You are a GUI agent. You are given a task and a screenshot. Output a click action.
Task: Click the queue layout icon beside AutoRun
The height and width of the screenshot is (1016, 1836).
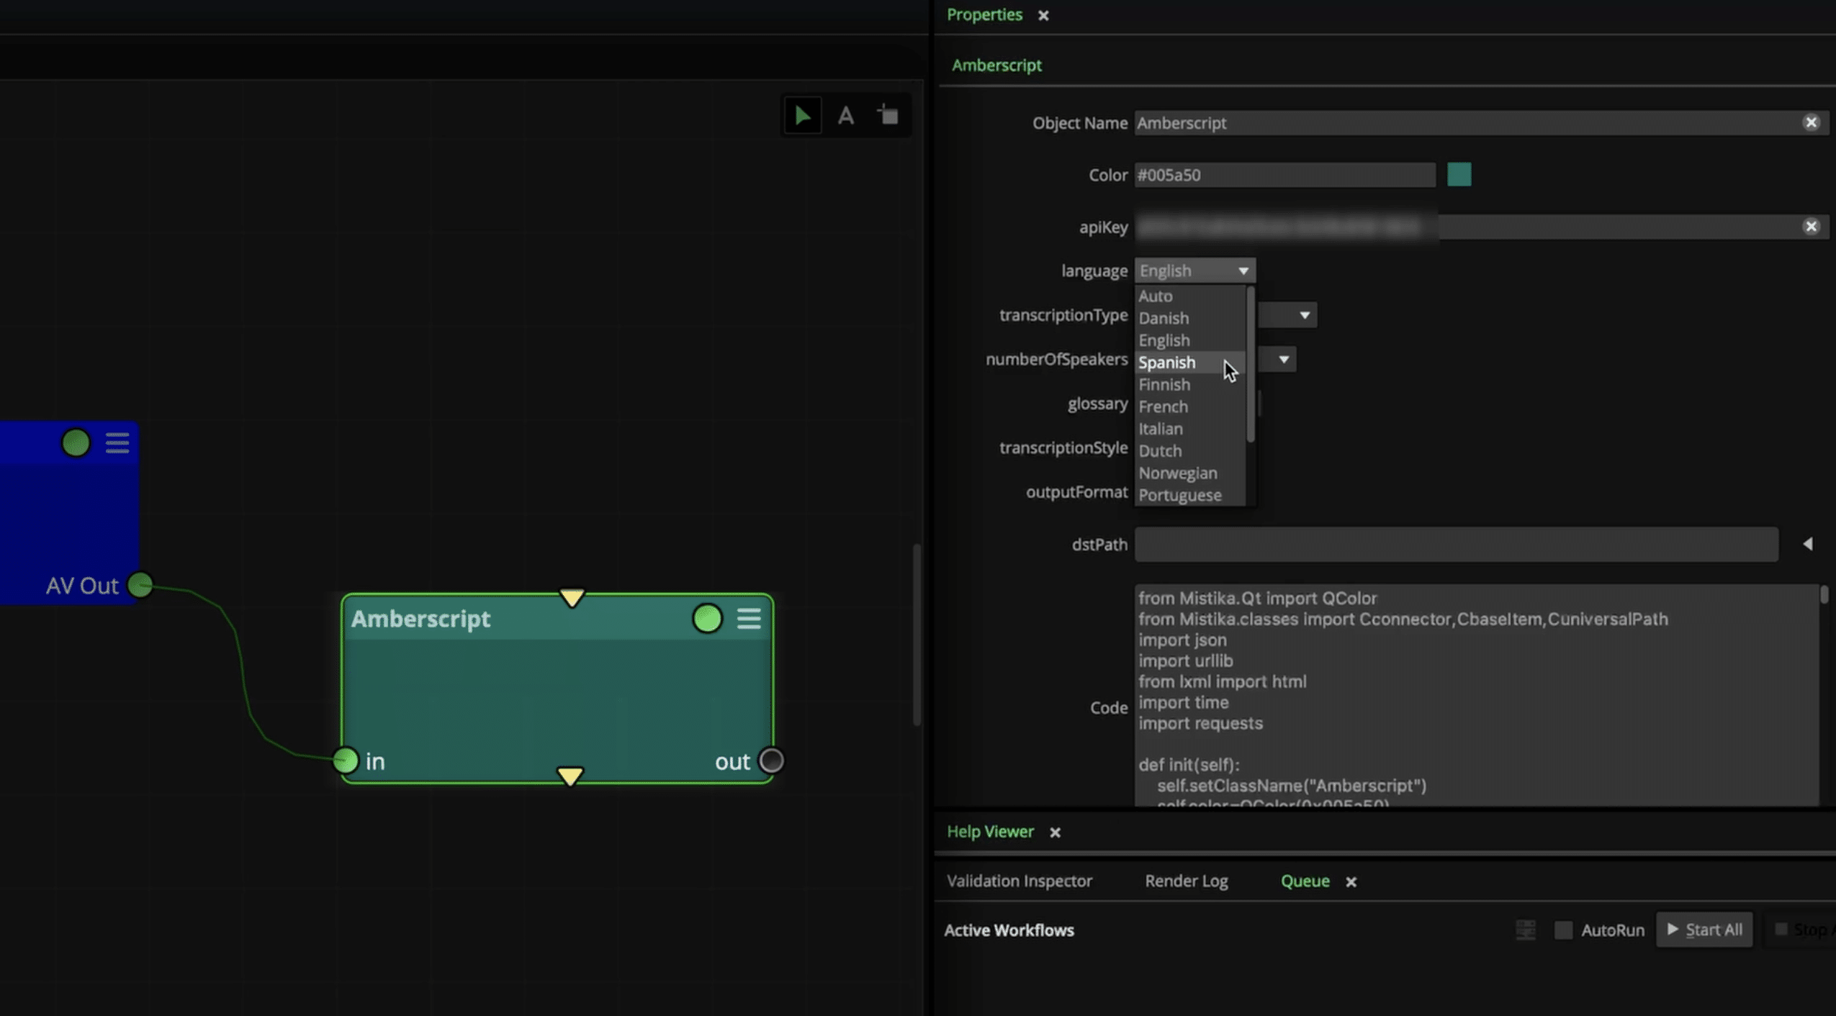pos(1525,930)
